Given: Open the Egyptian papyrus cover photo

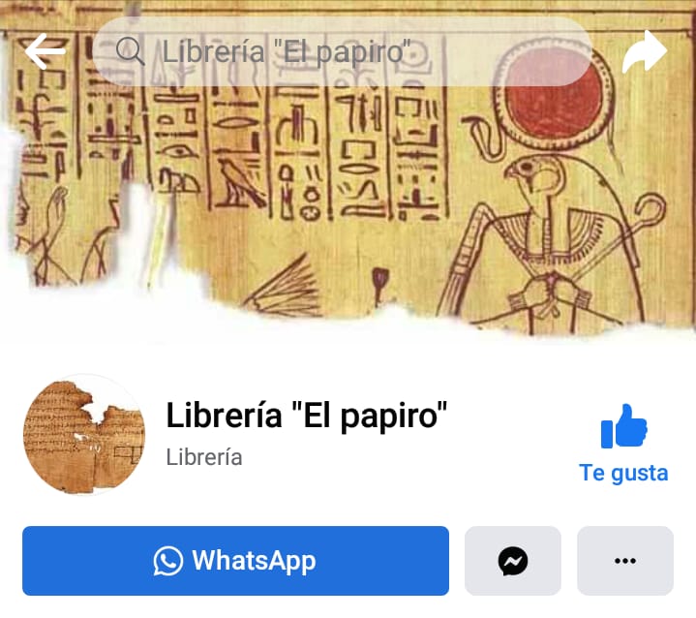Looking at the screenshot, I should tap(348, 169).
